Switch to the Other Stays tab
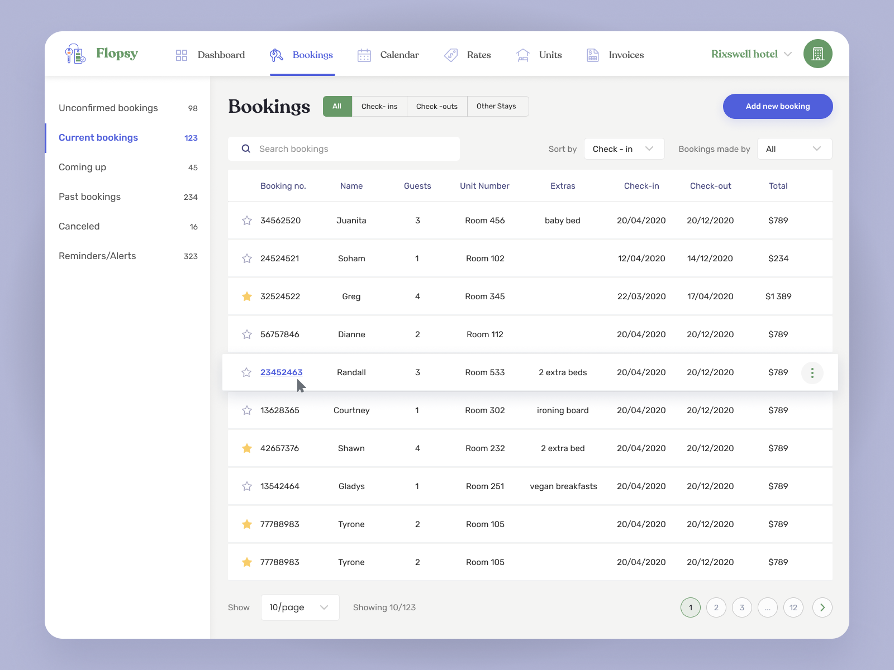 coord(497,106)
